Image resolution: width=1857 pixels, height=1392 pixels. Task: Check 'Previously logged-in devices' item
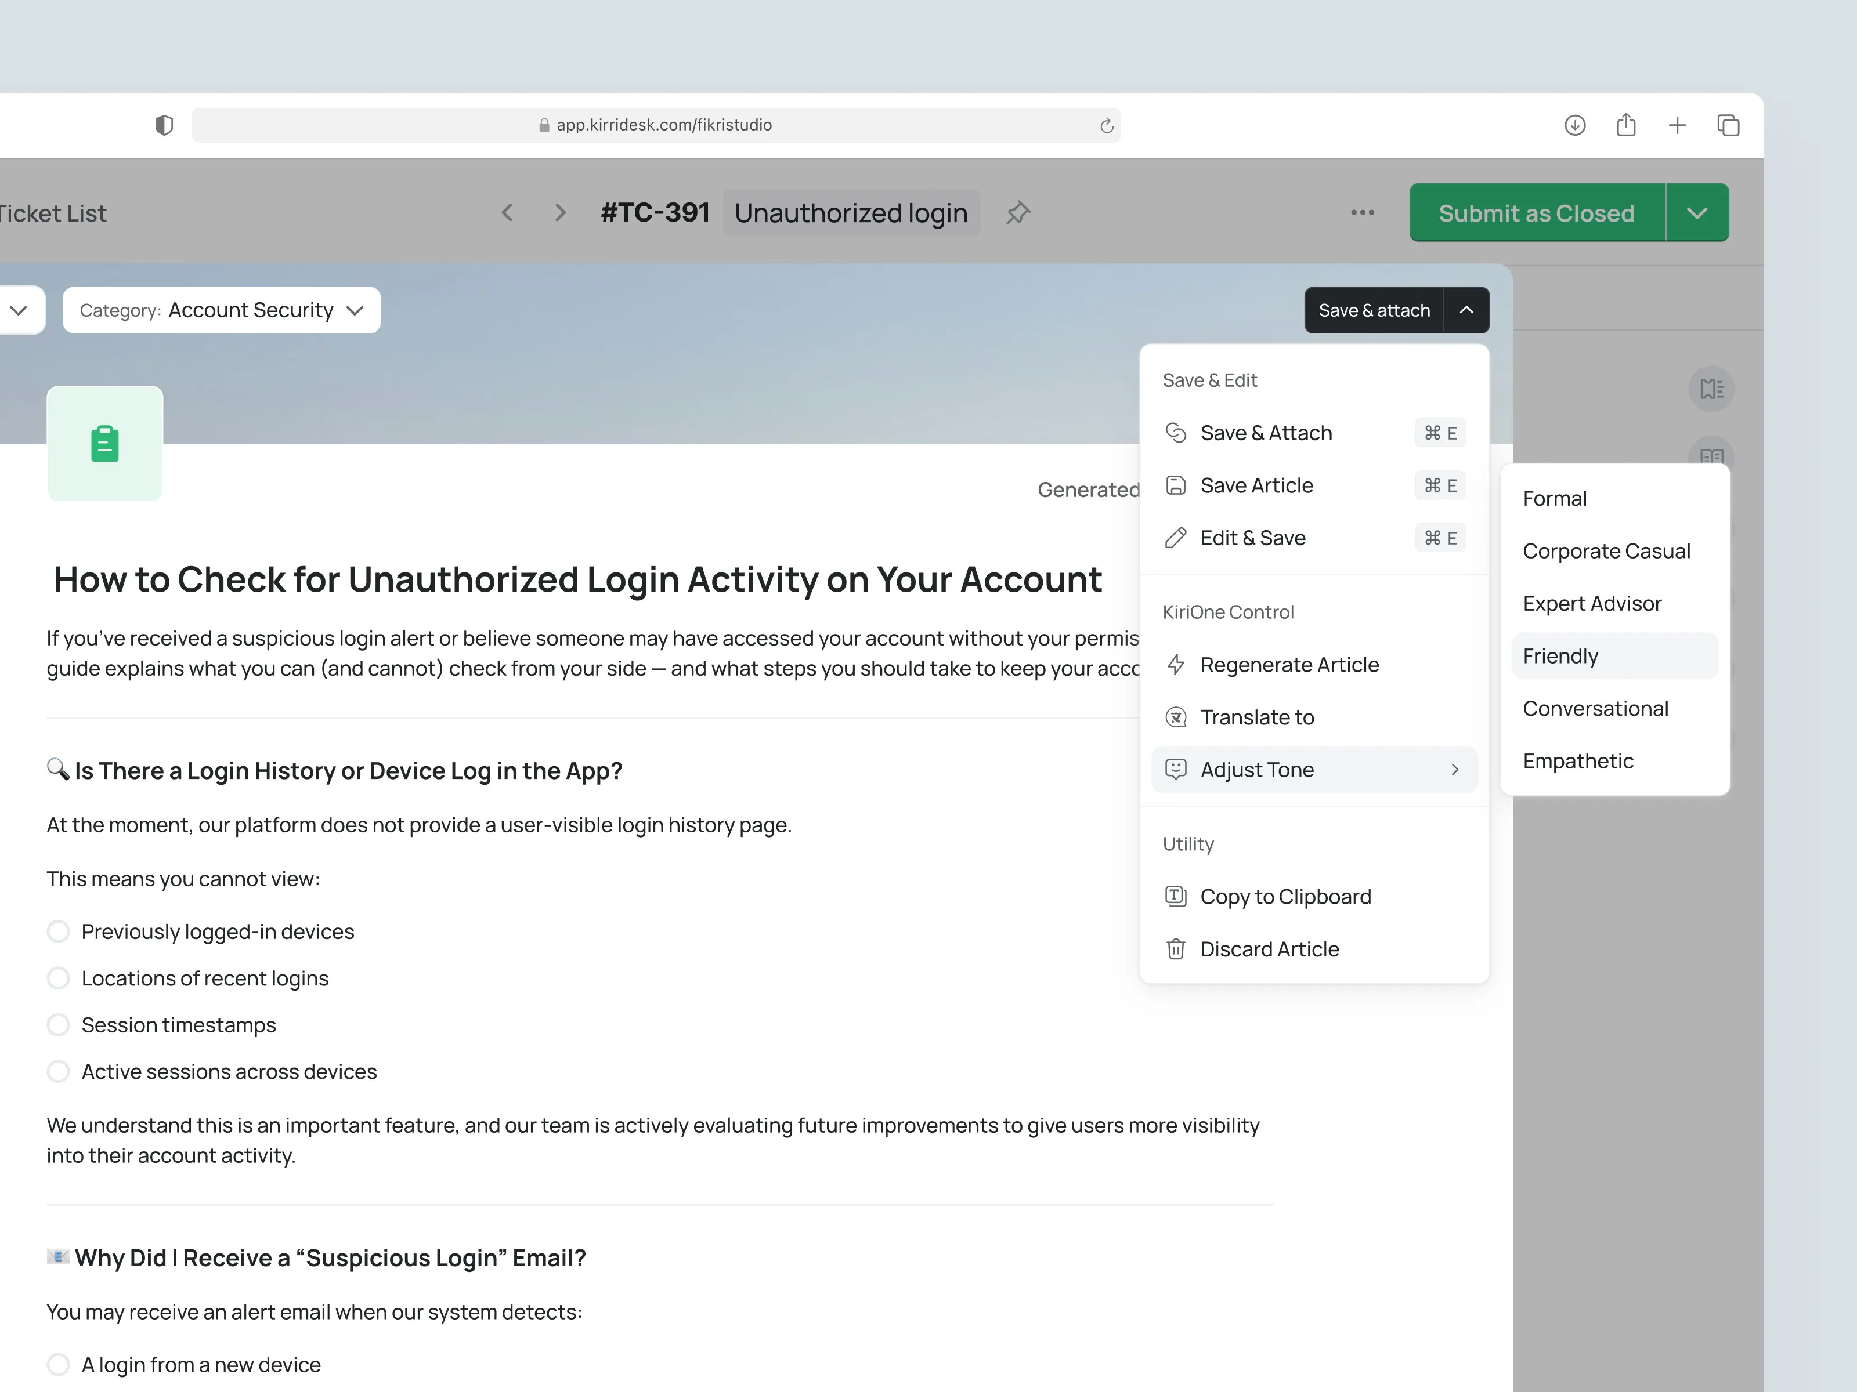click(x=58, y=931)
